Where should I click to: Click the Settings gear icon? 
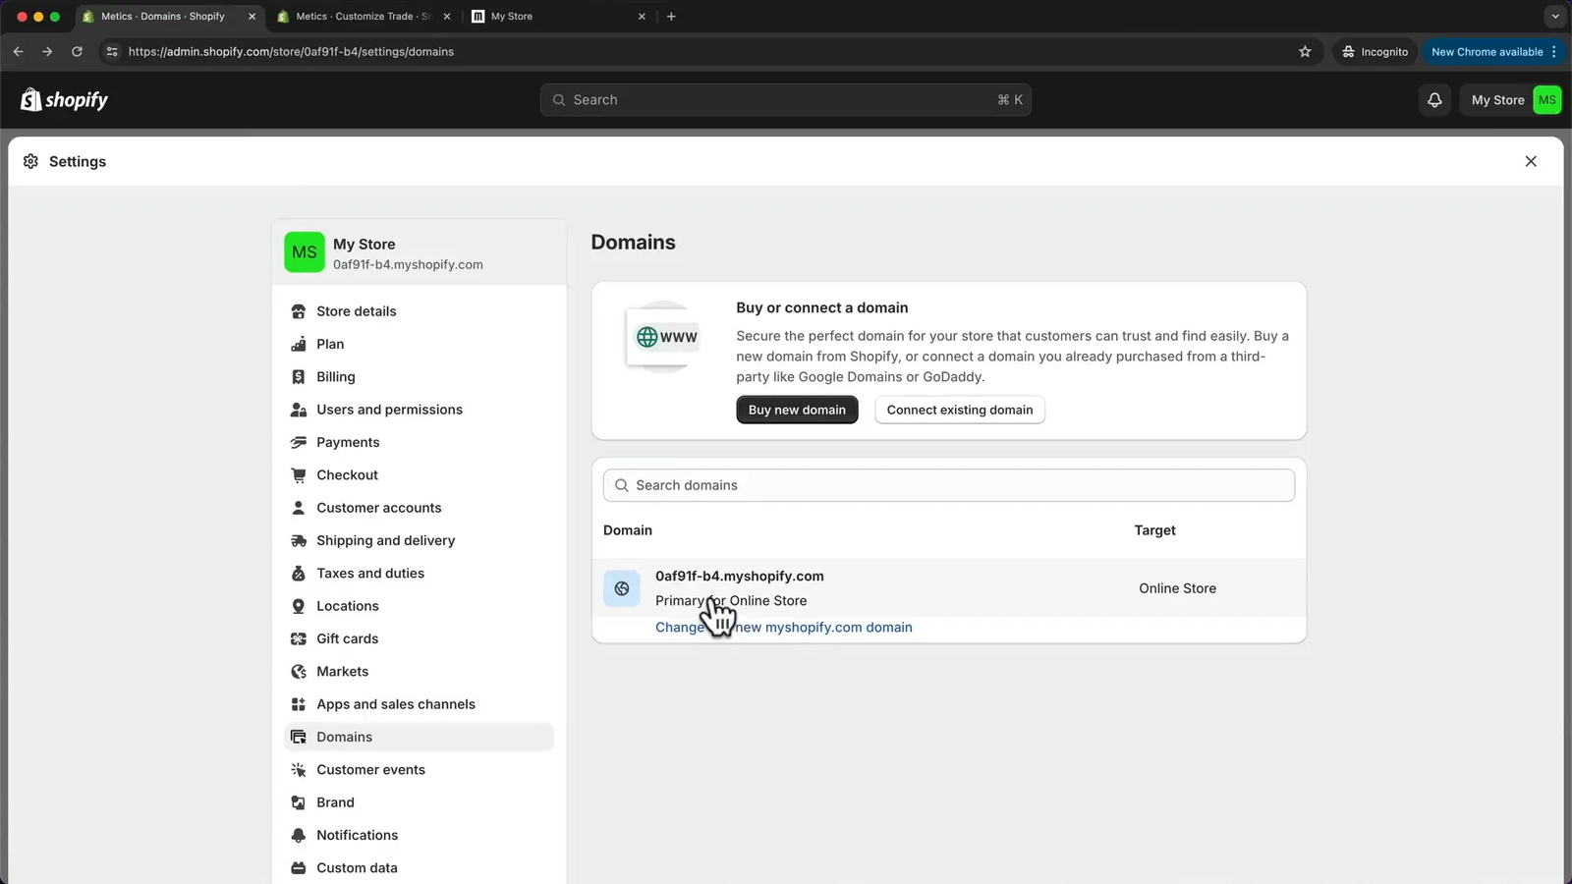31,161
